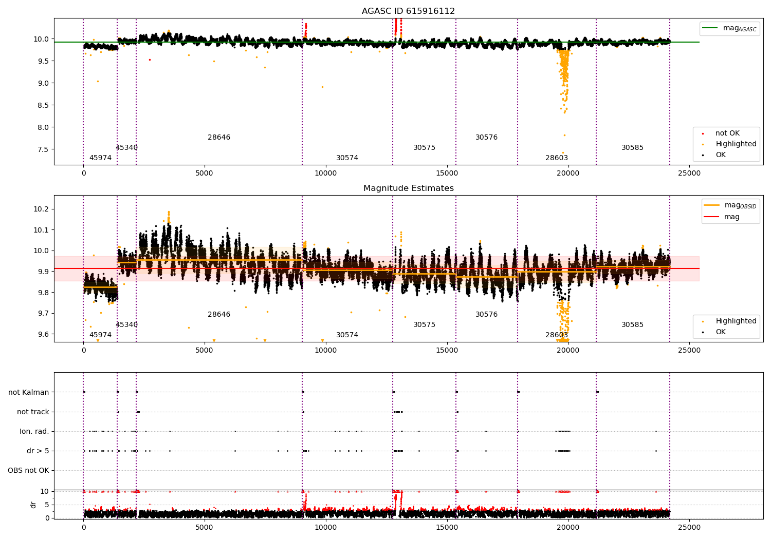Click the 'not track' axis label
Image resolution: width=771 pixels, height=539 pixels.
33,412
